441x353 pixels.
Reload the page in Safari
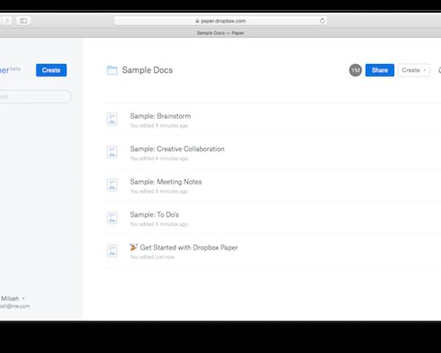click(322, 21)
